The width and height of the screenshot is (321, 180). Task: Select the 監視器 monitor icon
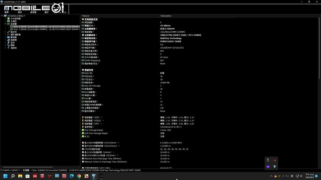click(8, 37)
